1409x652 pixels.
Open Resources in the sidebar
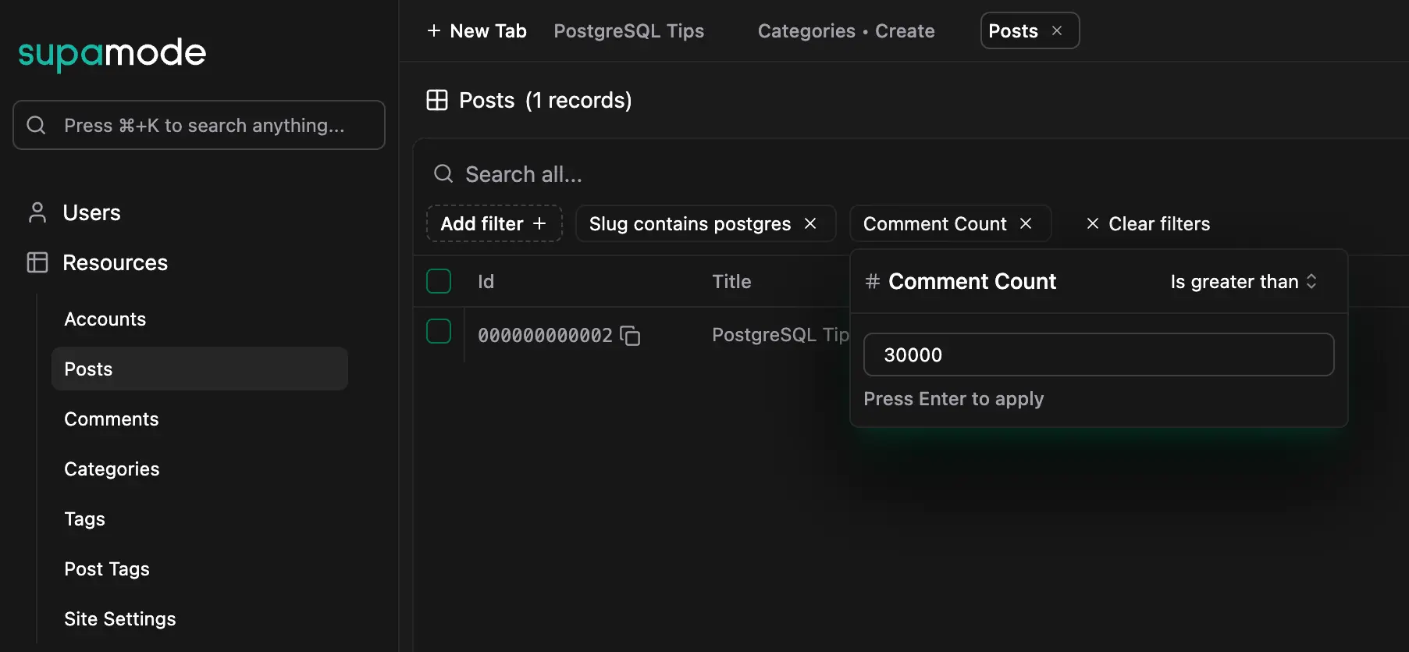(x=115, y=262)
